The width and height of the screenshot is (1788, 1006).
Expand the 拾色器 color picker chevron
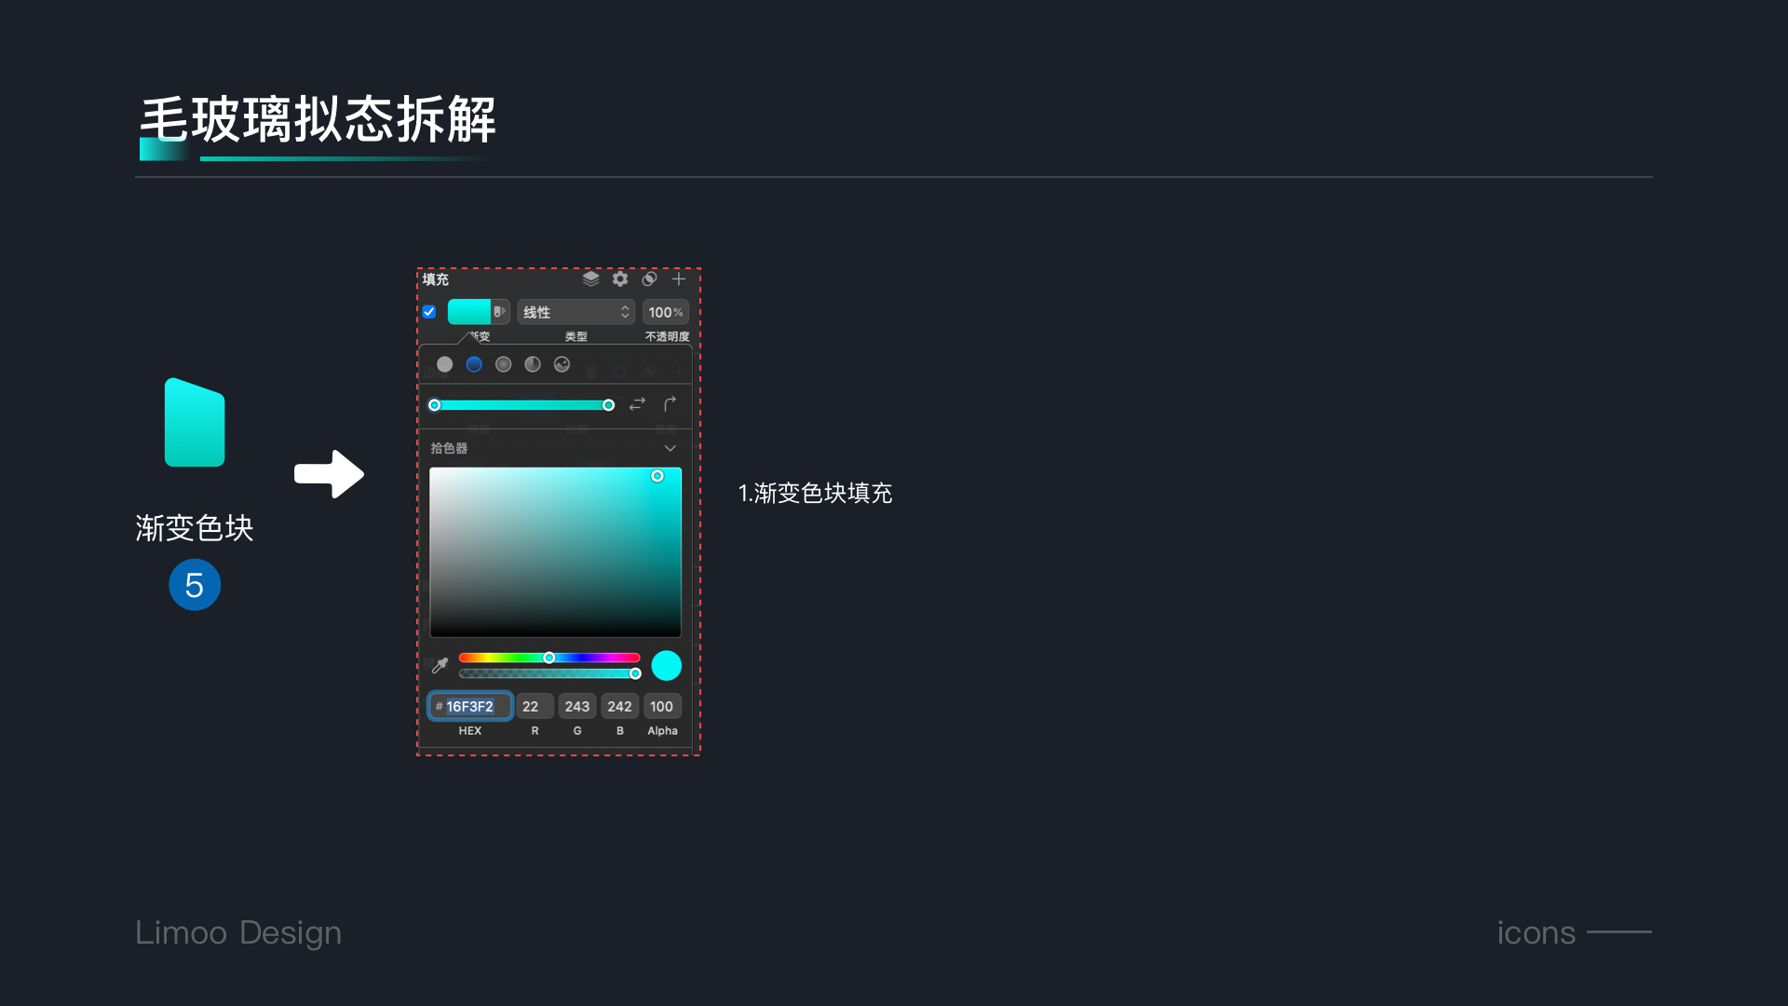(670, 448)
